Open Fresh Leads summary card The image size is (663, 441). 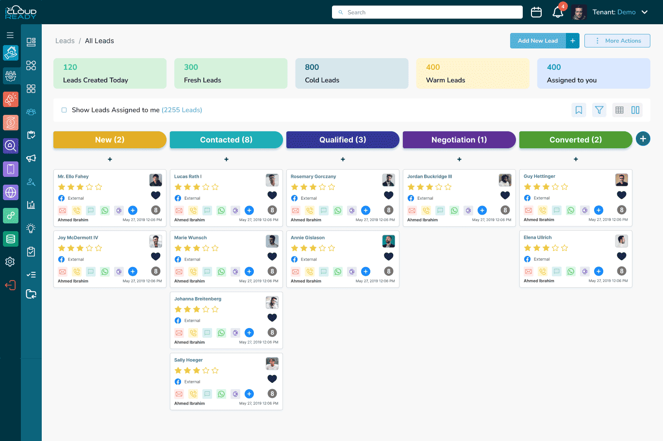tap(231, 74)
